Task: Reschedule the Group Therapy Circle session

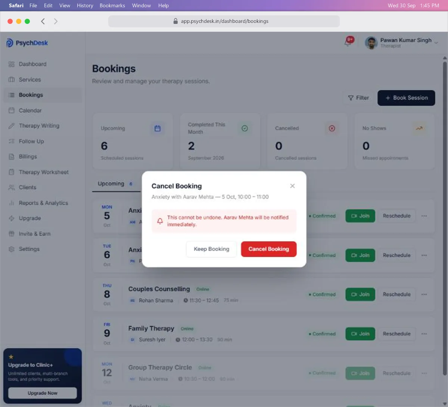Action: 396,373
